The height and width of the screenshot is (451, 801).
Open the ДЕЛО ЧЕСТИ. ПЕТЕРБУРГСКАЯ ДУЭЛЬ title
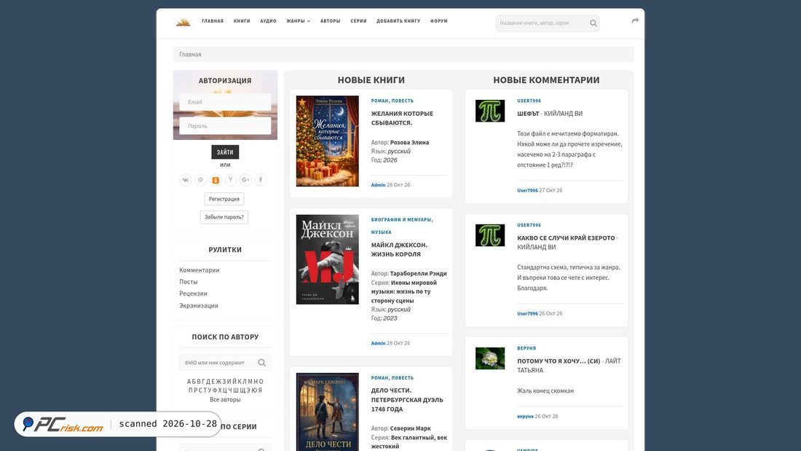pyautogui.click(x=406, y=400)
